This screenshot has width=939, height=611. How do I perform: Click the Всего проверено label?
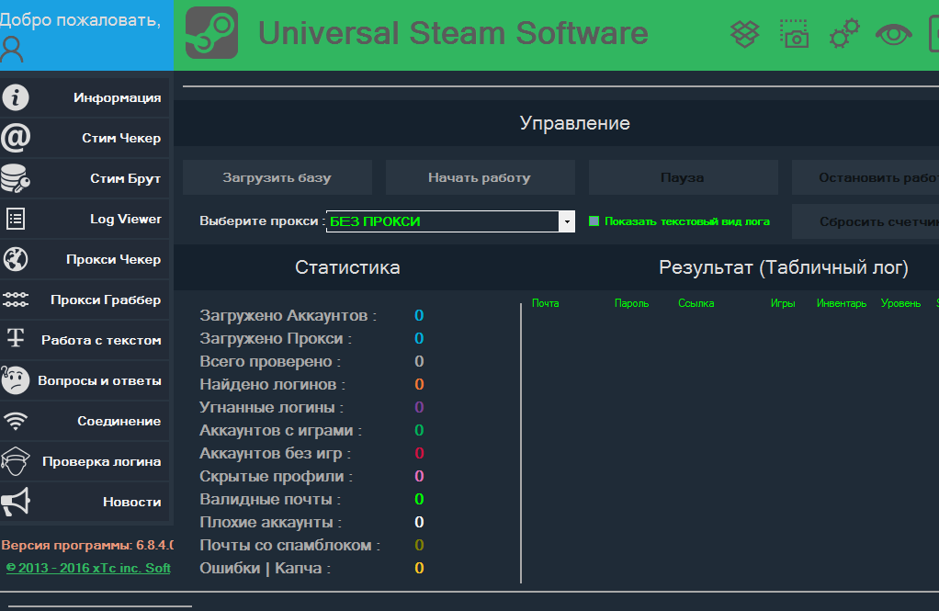270,361
